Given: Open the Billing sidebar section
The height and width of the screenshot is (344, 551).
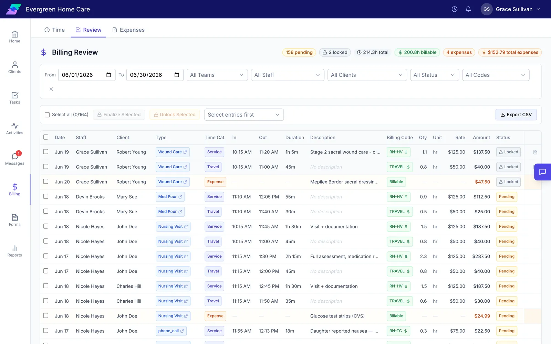Looking at the screenshot, I should click(x=15, y=190).
